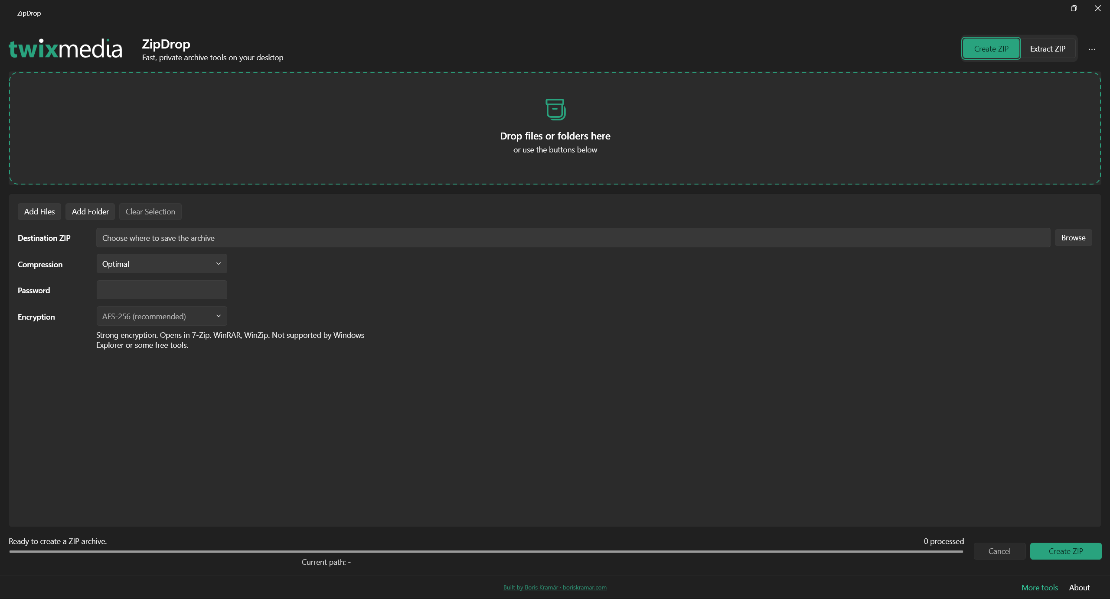Click the Add Folder button
The image size is (1110, 599).
90,211
